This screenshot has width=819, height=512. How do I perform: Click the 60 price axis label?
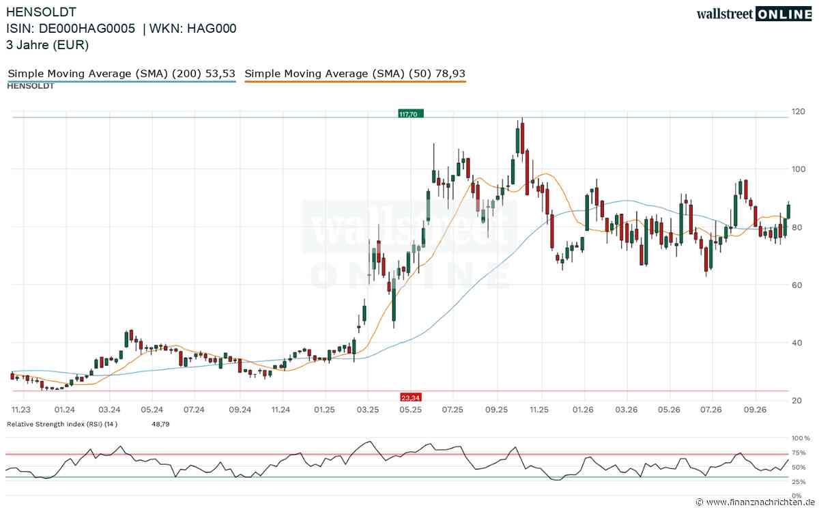click(796, 285)
